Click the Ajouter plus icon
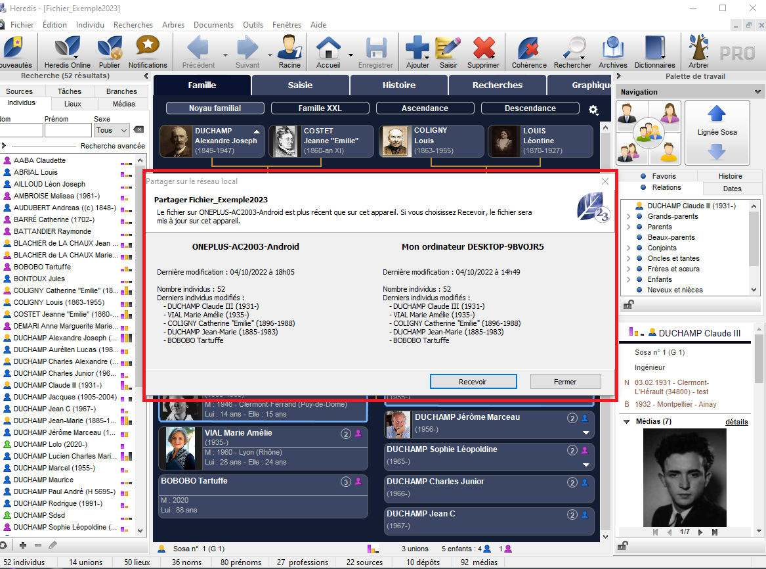766x569 pixels. (x=417, y=49)
